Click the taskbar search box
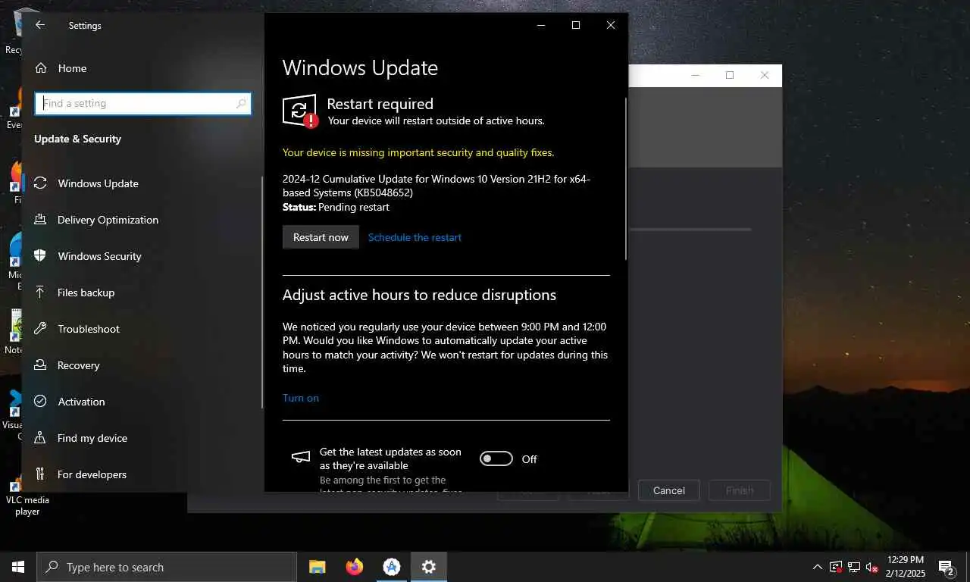The height and width of the screenshot is (582, 970). pos(167,567)
